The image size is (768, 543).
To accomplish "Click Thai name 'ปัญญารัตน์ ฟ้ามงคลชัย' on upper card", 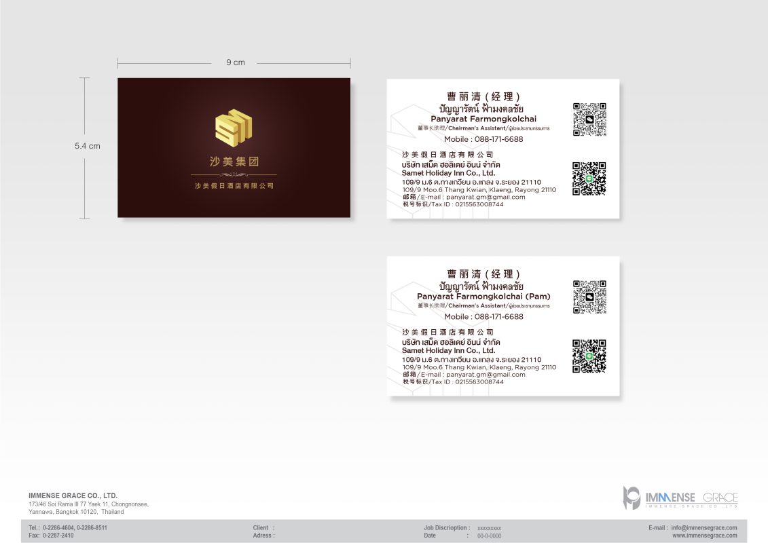I will [x=481, y=108].
